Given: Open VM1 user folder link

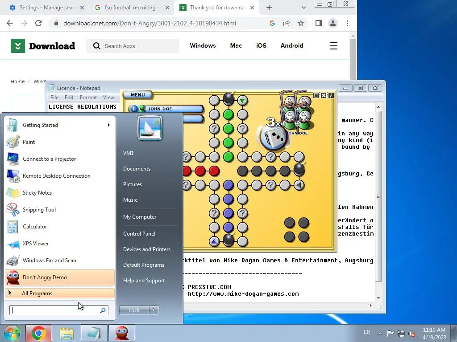Looking at the screenshot, I should [128, 153].
